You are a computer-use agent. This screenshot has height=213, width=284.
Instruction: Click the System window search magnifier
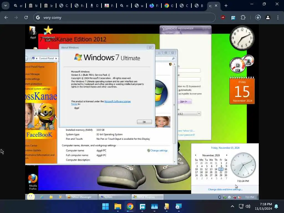[173, 58]
